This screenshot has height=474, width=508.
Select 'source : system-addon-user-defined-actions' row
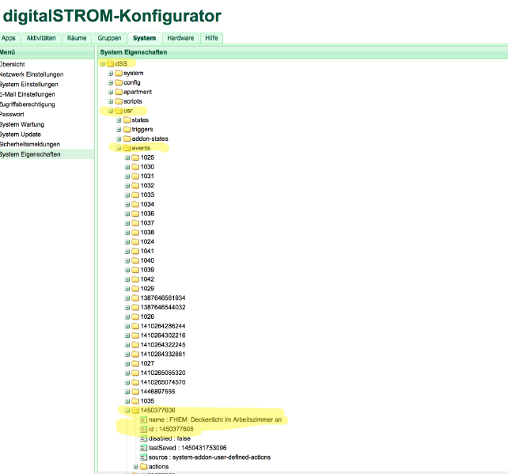pyautogui.click(x=209, y=457)
